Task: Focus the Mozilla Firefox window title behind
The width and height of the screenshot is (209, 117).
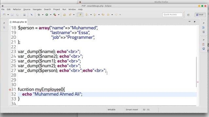Action: (161, 2)
